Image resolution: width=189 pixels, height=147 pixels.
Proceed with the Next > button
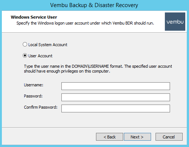click(137, 137)
